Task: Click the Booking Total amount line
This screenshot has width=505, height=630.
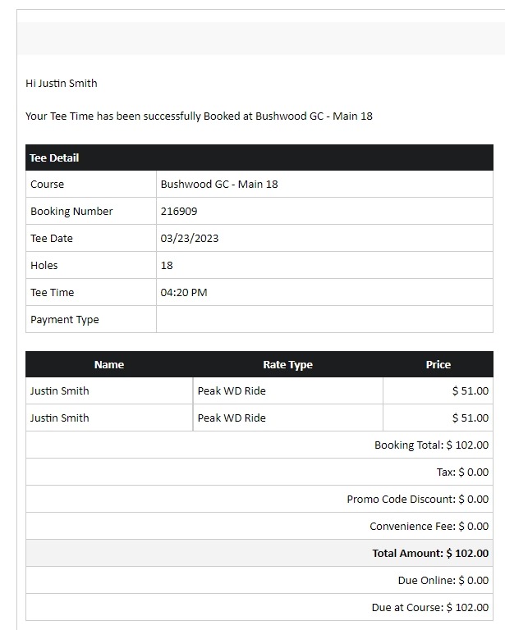Action: click(x=431, y=445)
